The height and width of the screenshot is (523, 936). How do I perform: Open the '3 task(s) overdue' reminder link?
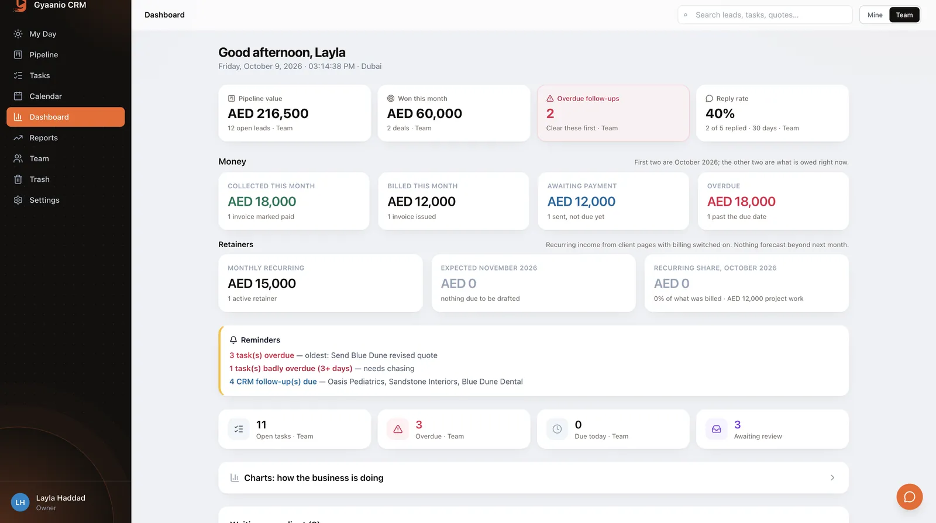click(261, 355)
